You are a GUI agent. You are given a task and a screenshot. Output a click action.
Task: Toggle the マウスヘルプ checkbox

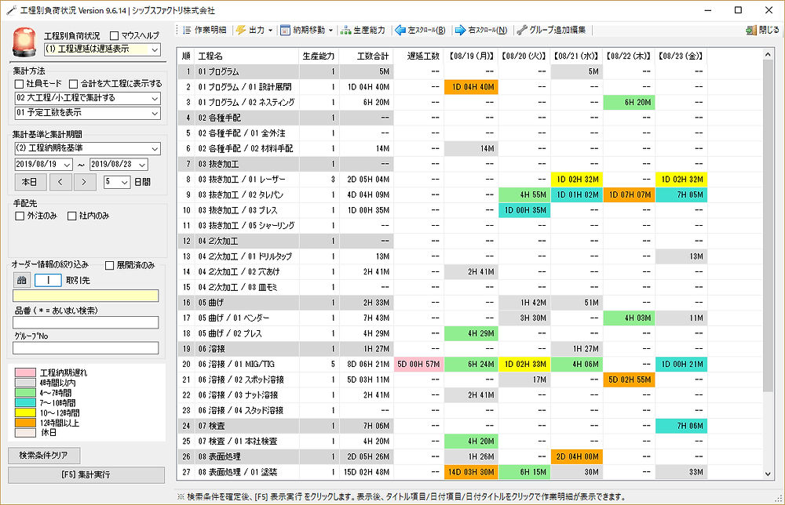pyautogui.click(x=114, y=35)
